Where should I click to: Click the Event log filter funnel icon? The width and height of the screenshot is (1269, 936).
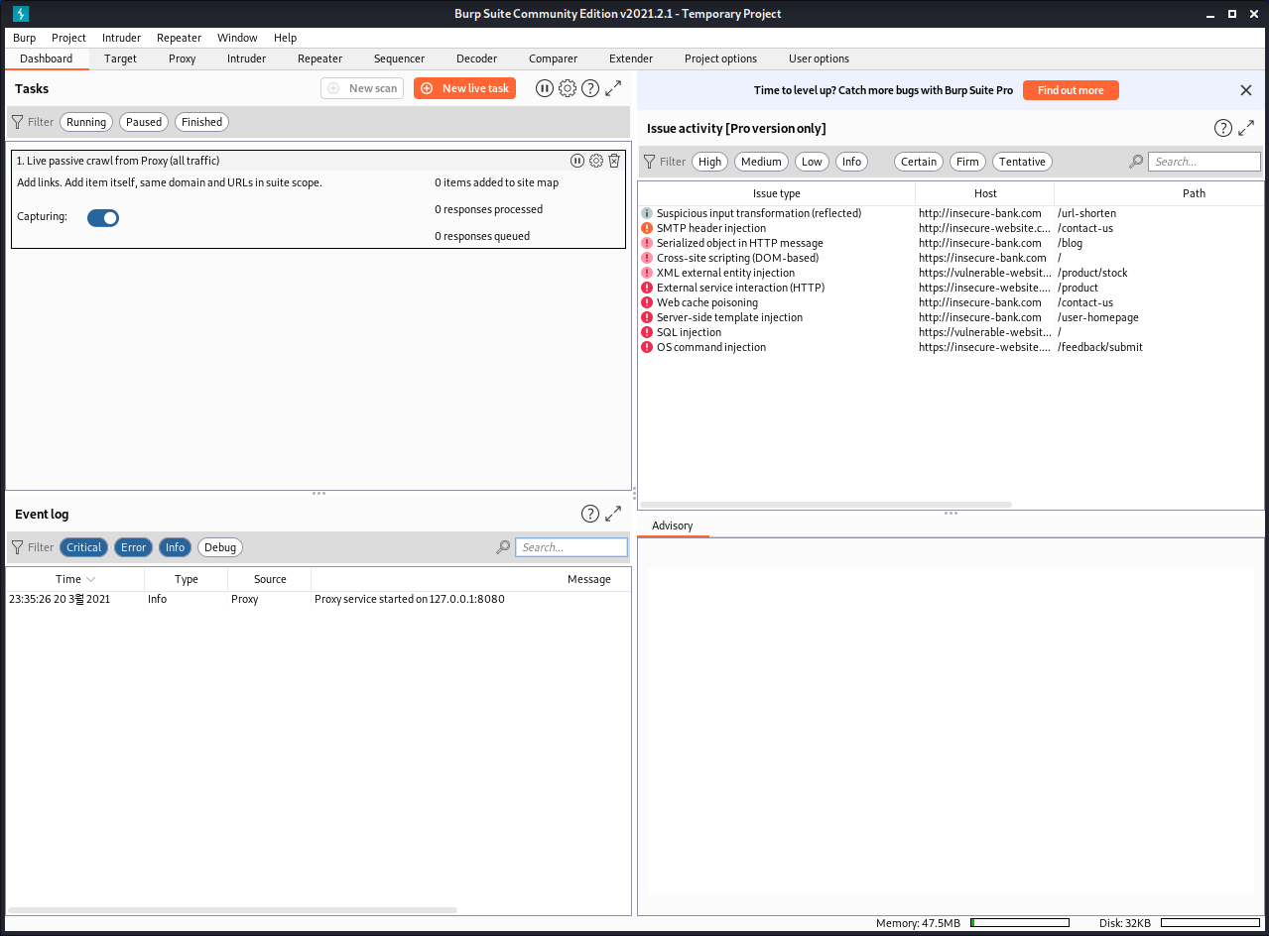coord(17,547)
